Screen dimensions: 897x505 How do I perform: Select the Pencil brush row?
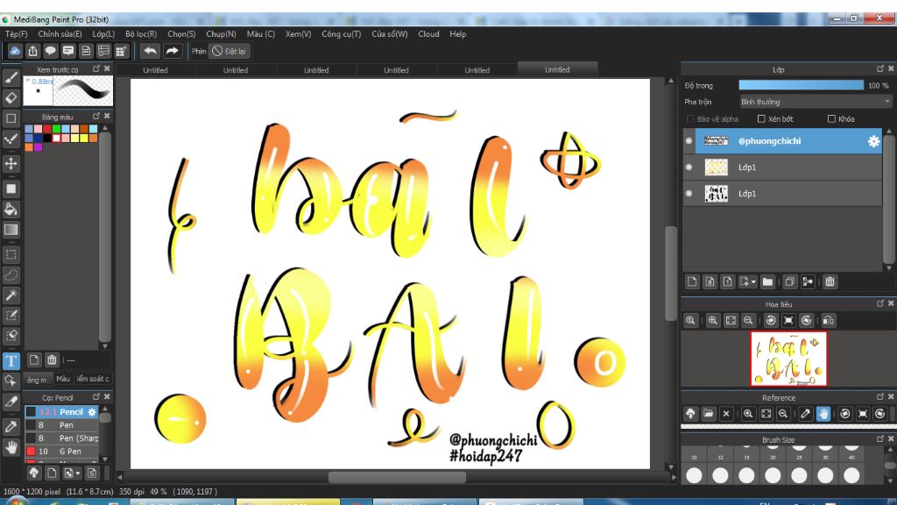[61, 412]
